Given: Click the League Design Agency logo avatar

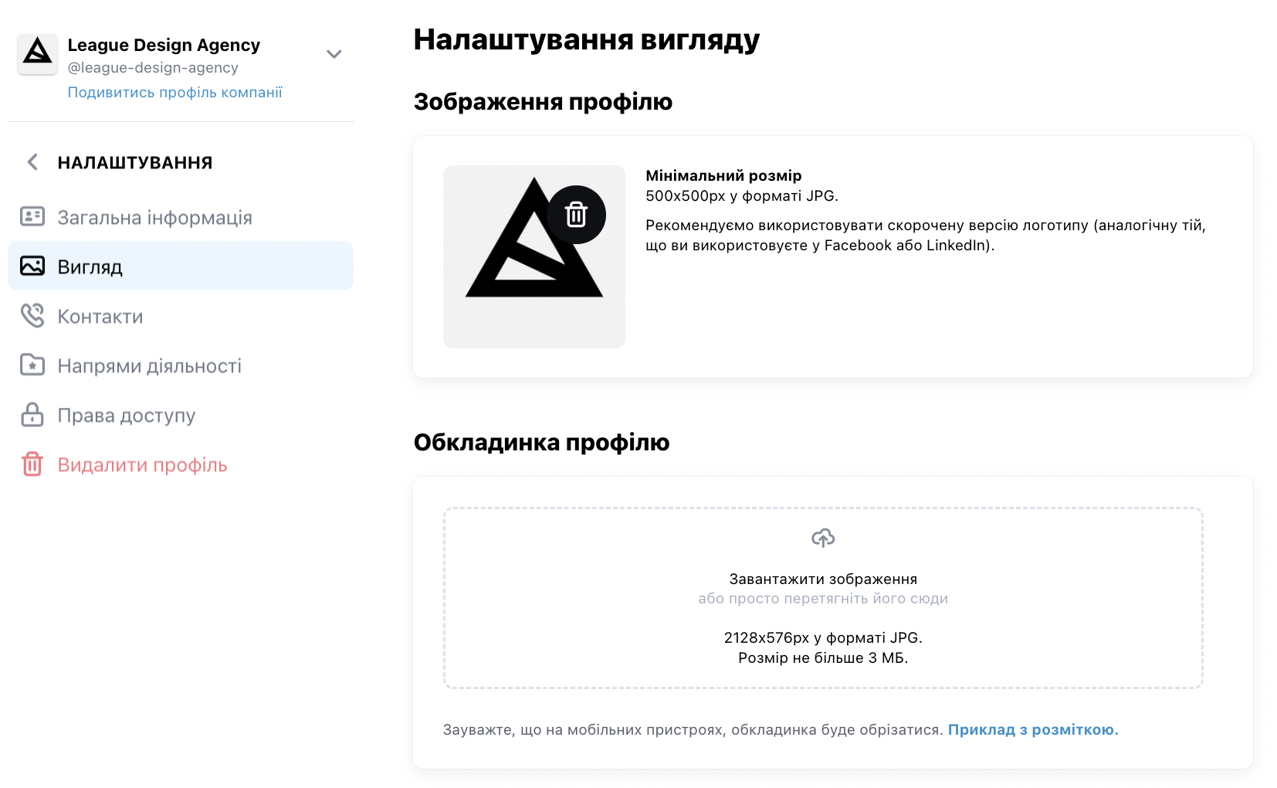Looking at the screenshot, I should point(37,54).
